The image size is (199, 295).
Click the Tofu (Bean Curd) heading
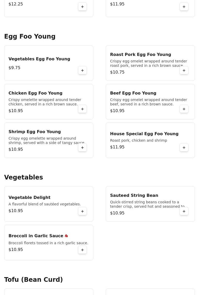coord(33,280)
